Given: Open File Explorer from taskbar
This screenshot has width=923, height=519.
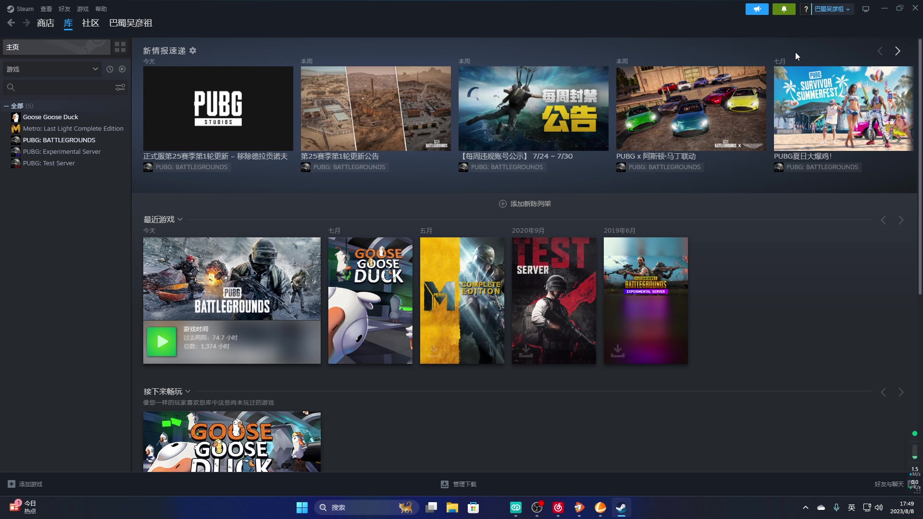Looking at the screenshot, I should tap(452, 507).
